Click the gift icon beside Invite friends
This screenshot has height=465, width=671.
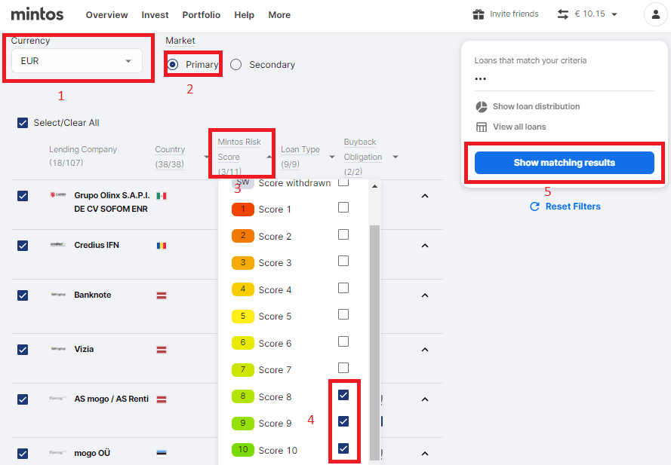pos(478,14)
